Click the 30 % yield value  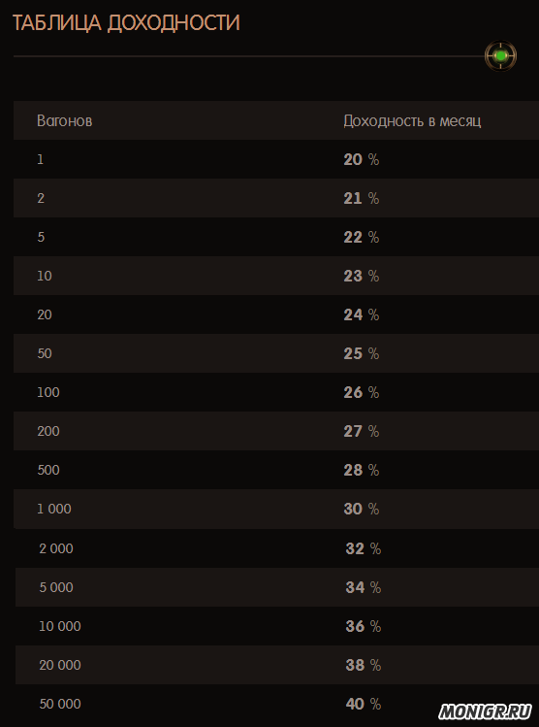362,509
